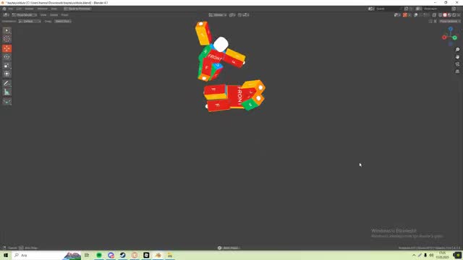
Task: Pick the Rotate tool
Action: (7, 57)
